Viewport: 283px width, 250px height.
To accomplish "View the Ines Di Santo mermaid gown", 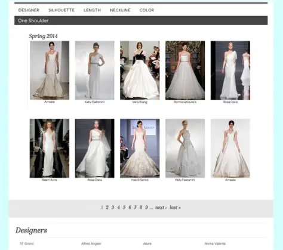I will [140, 148].
